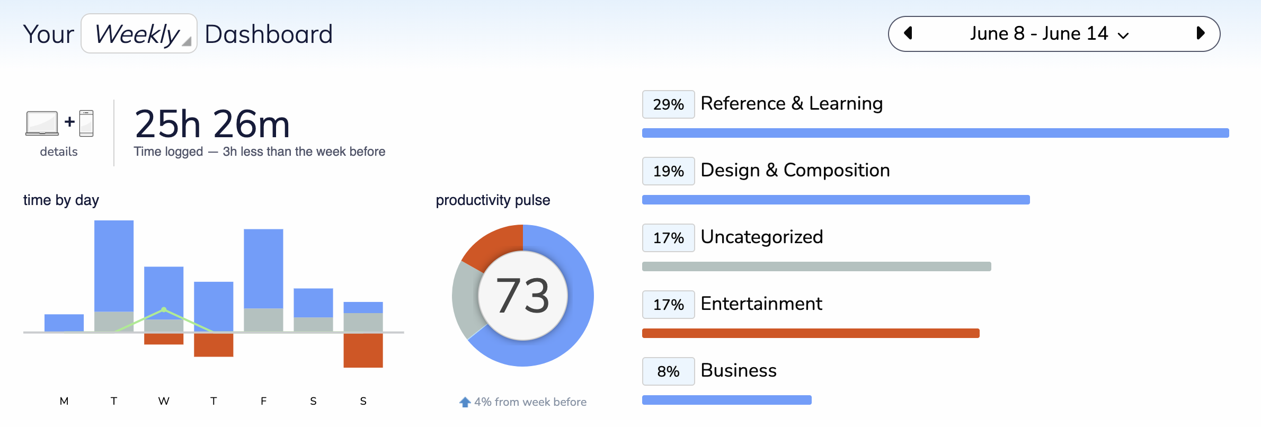The height and width of the screenshot is (427, 1261).
Task: Click Tuesday's tall blue bar in chart
Action: pyautogui.click(x=114, y=266)
